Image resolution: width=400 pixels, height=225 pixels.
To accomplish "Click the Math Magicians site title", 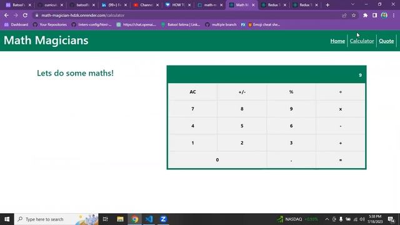I will pos(46,40).
